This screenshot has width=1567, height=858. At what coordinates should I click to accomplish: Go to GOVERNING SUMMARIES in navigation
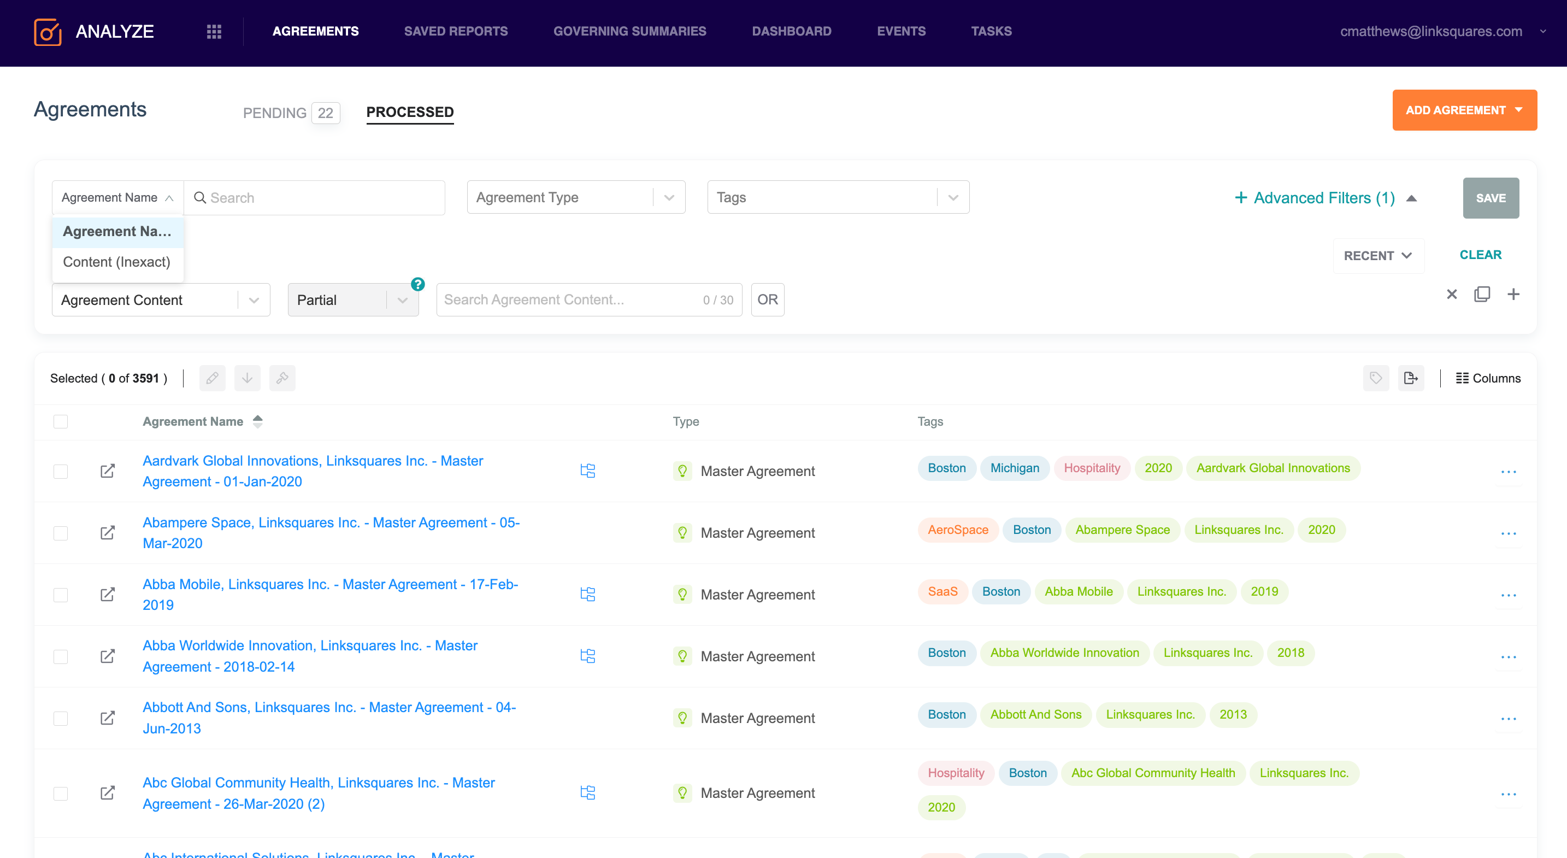629,32
